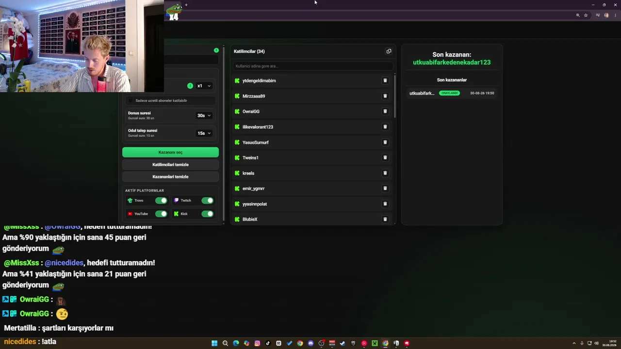Disable the Kick platform switch
This screenshot has width=621, height=349.
pyautogui.click(x=207, y=214)
